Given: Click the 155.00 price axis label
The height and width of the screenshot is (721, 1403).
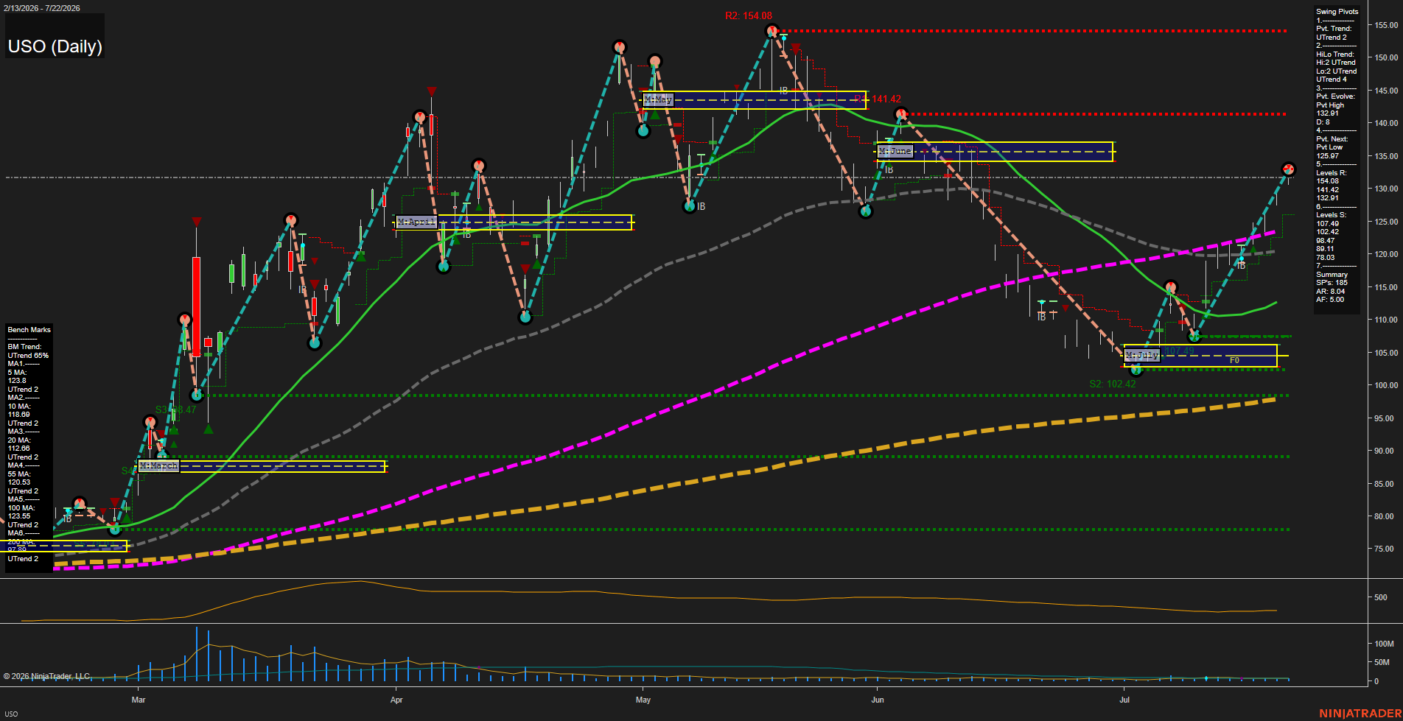Looking at the screenshot, I should point(1386,25).
